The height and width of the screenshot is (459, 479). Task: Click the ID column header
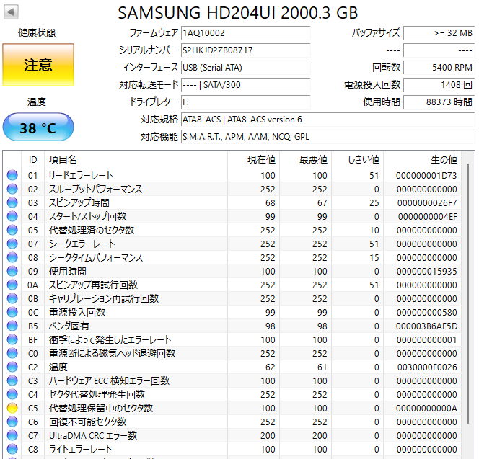click(33, 160)
